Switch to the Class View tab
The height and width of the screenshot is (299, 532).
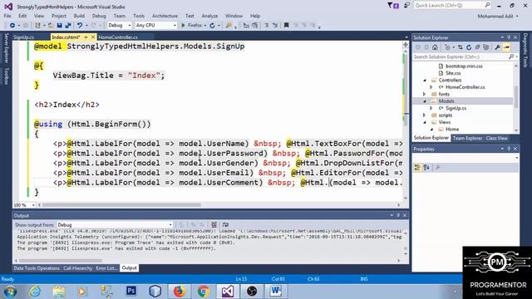pos(497,139)
